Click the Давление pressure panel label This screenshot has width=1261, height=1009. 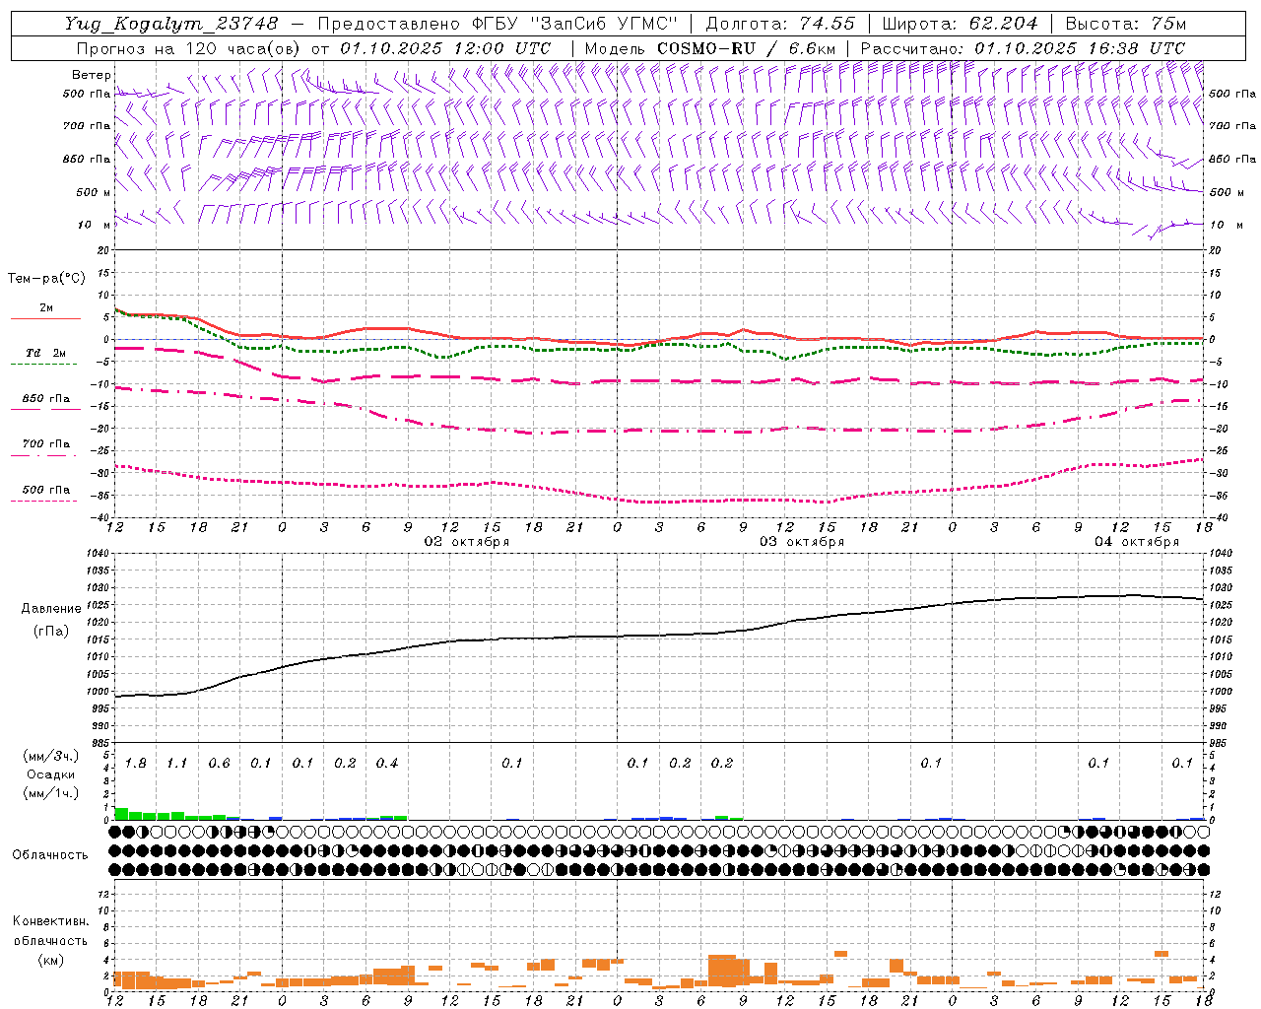(x=51, y=609)
